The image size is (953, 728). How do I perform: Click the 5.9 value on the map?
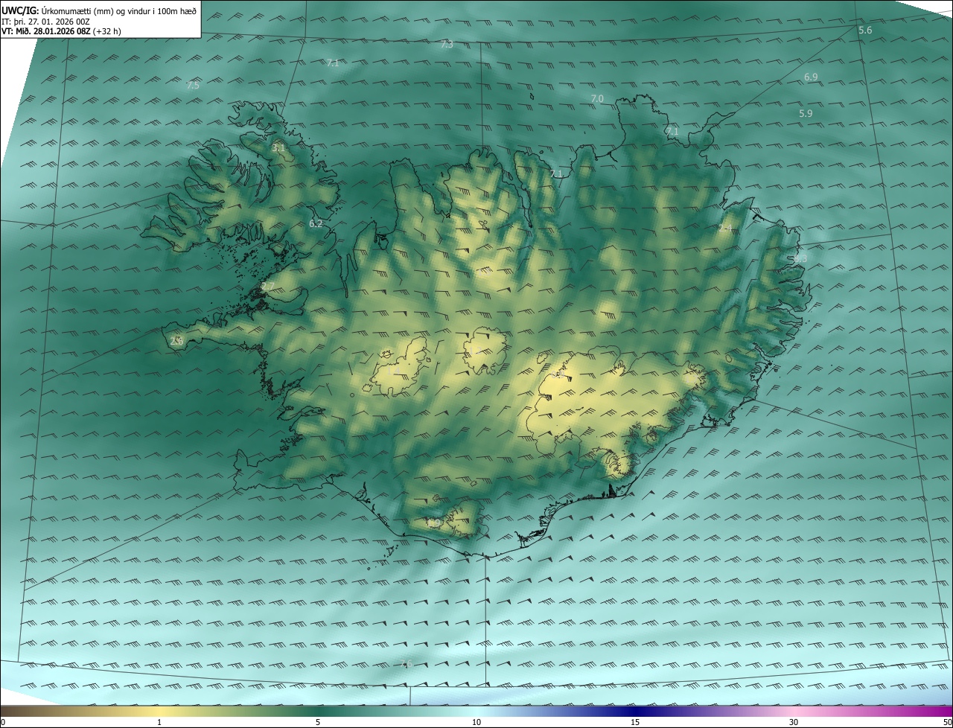[x=806, y=113]
